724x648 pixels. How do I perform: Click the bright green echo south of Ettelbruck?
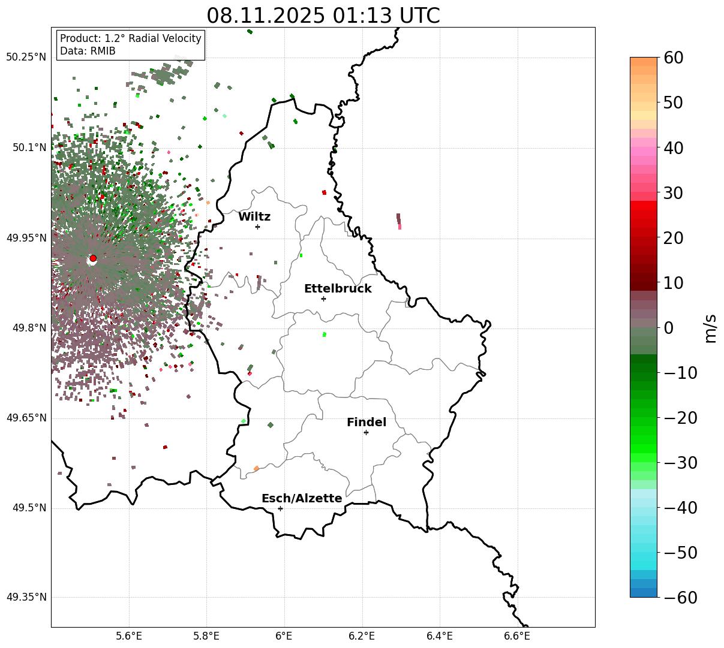[324, 334]
